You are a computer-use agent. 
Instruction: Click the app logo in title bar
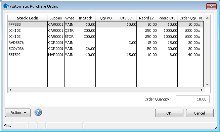[x=6, y=6]
